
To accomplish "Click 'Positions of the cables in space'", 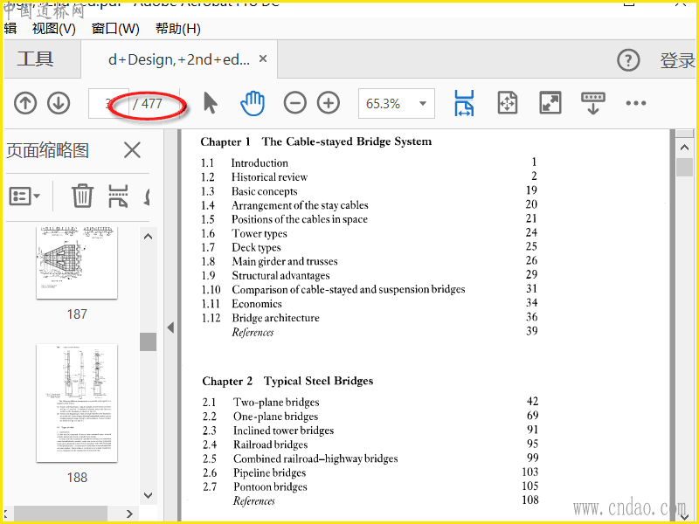I will coord(300,219).
